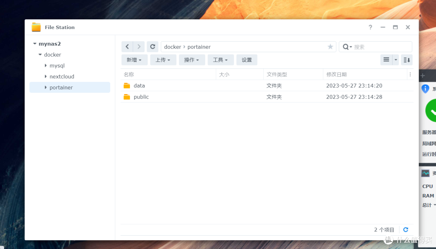Open the 总计 dropdown in widget
Screen dimensions: 436x249
click(429, 205)
